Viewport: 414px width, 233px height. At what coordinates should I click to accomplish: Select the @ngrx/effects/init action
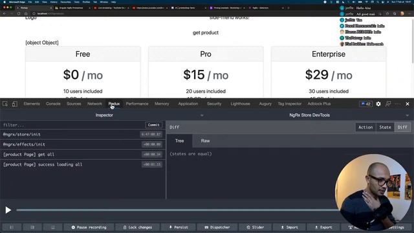tap(83, 144)
